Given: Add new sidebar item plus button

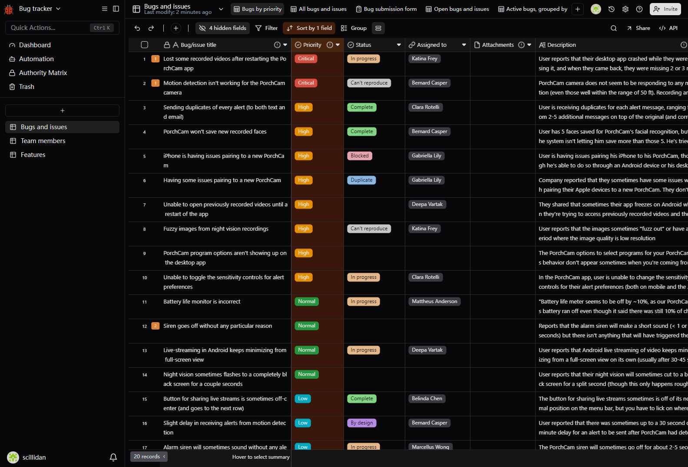Looking at the screenshot, I should pos(62,111).
